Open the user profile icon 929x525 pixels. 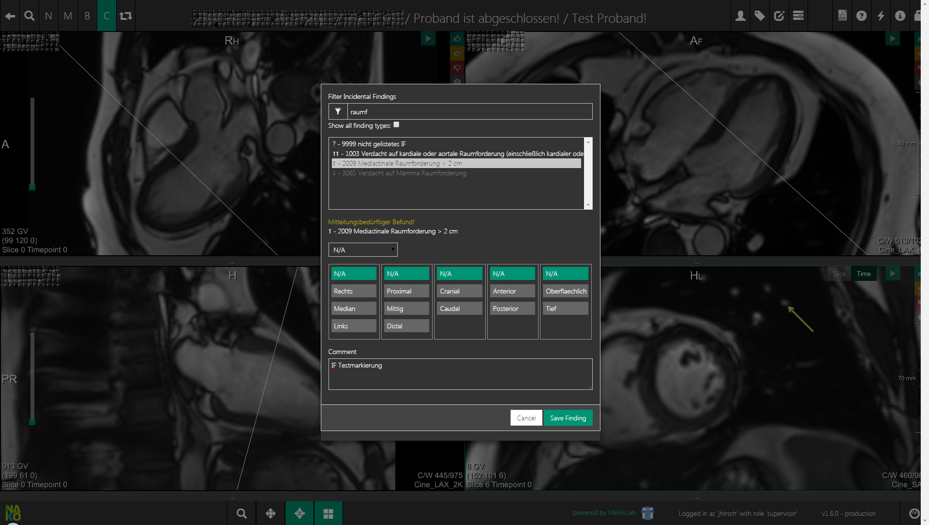coord(740,16)
